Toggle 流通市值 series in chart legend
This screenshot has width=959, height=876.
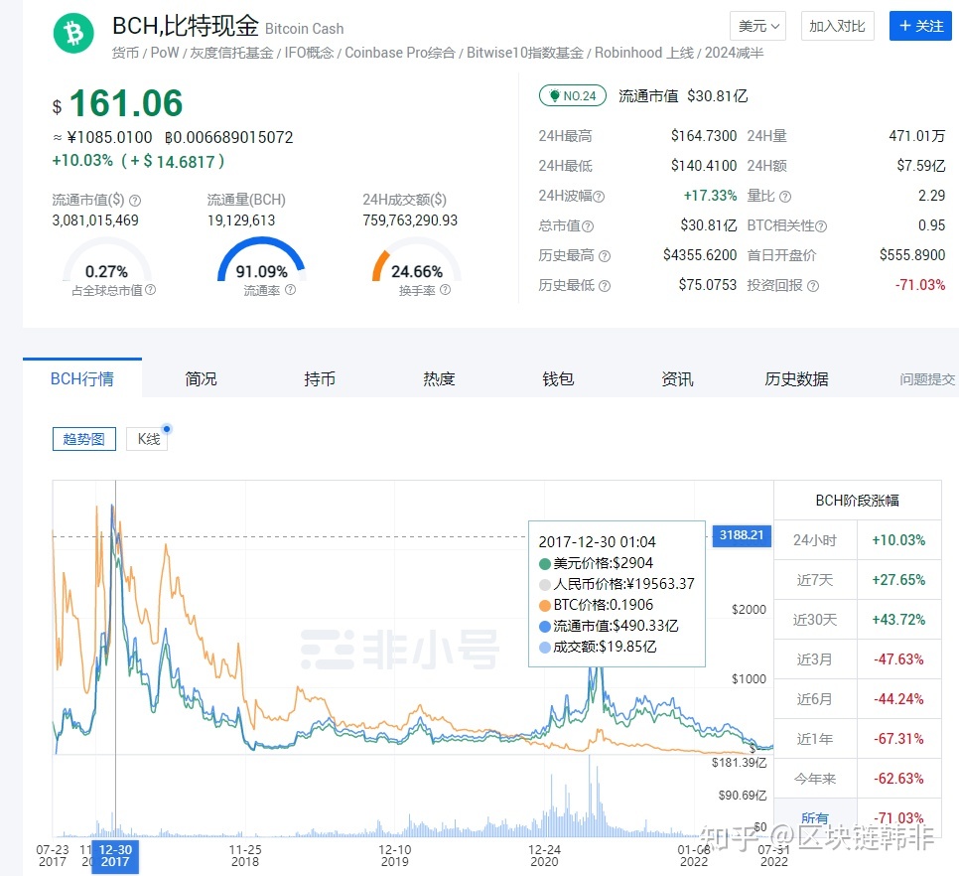pos(610,626)
